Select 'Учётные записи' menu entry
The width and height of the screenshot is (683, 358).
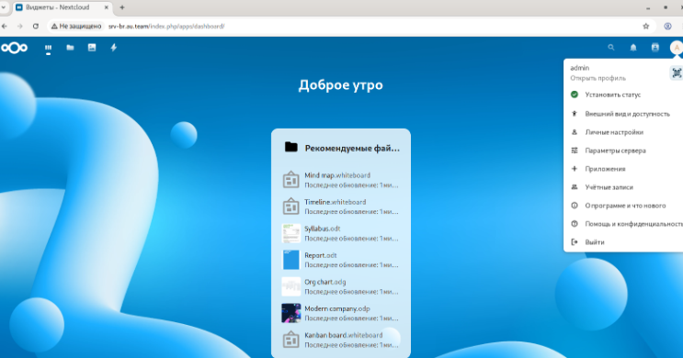click(x=623, y=187)
